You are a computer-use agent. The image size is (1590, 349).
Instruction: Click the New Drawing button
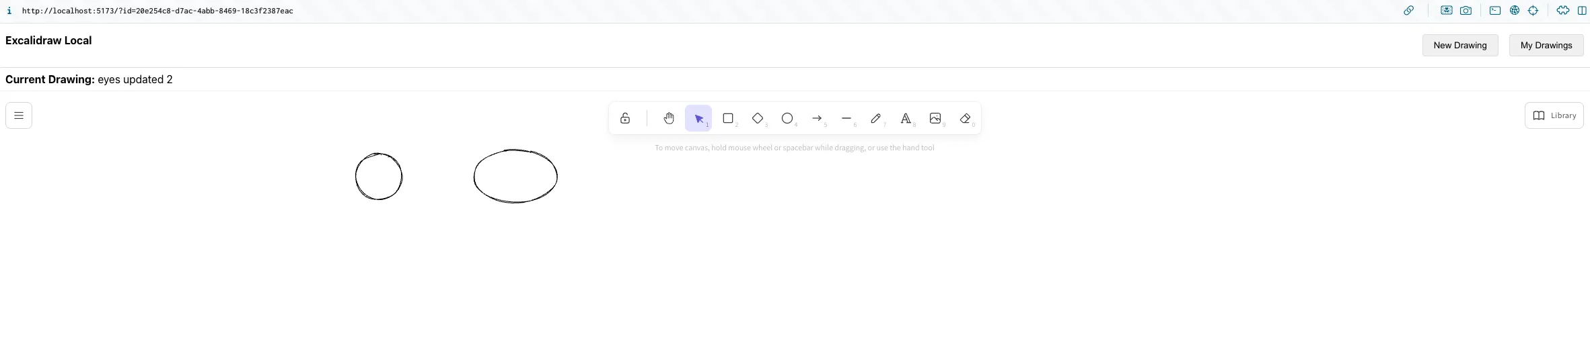1459,45
